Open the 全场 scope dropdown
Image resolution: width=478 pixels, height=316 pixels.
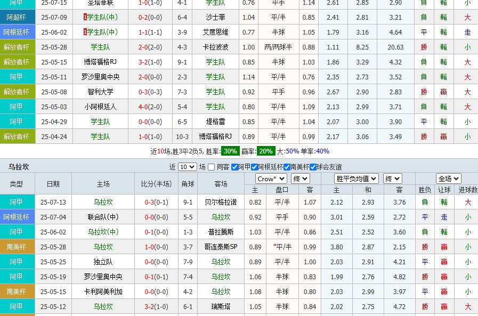(448, 179)
